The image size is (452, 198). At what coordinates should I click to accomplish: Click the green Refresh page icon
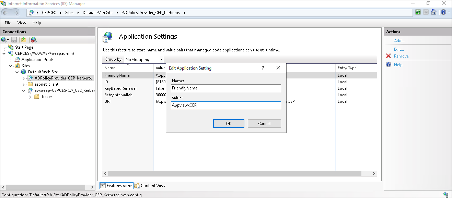point(418,12)
